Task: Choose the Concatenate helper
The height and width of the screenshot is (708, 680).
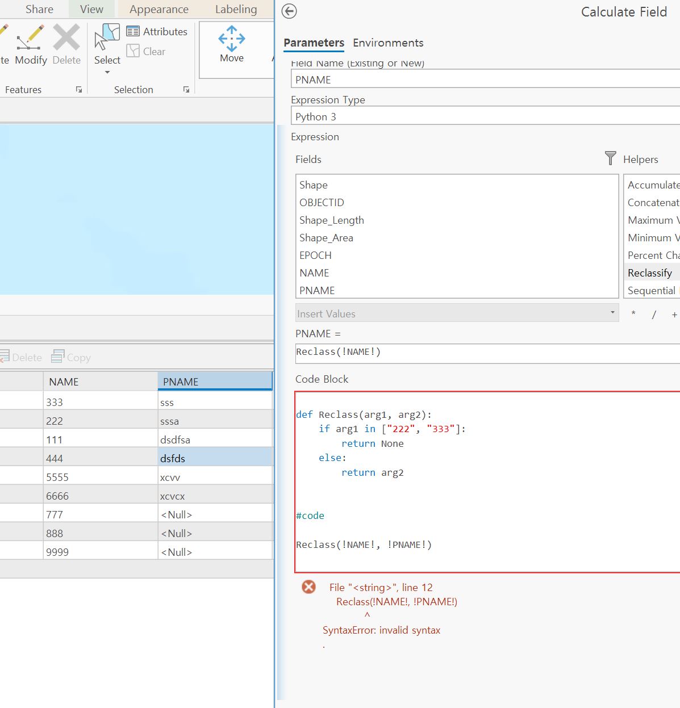Action: click(x=652, y=203)
